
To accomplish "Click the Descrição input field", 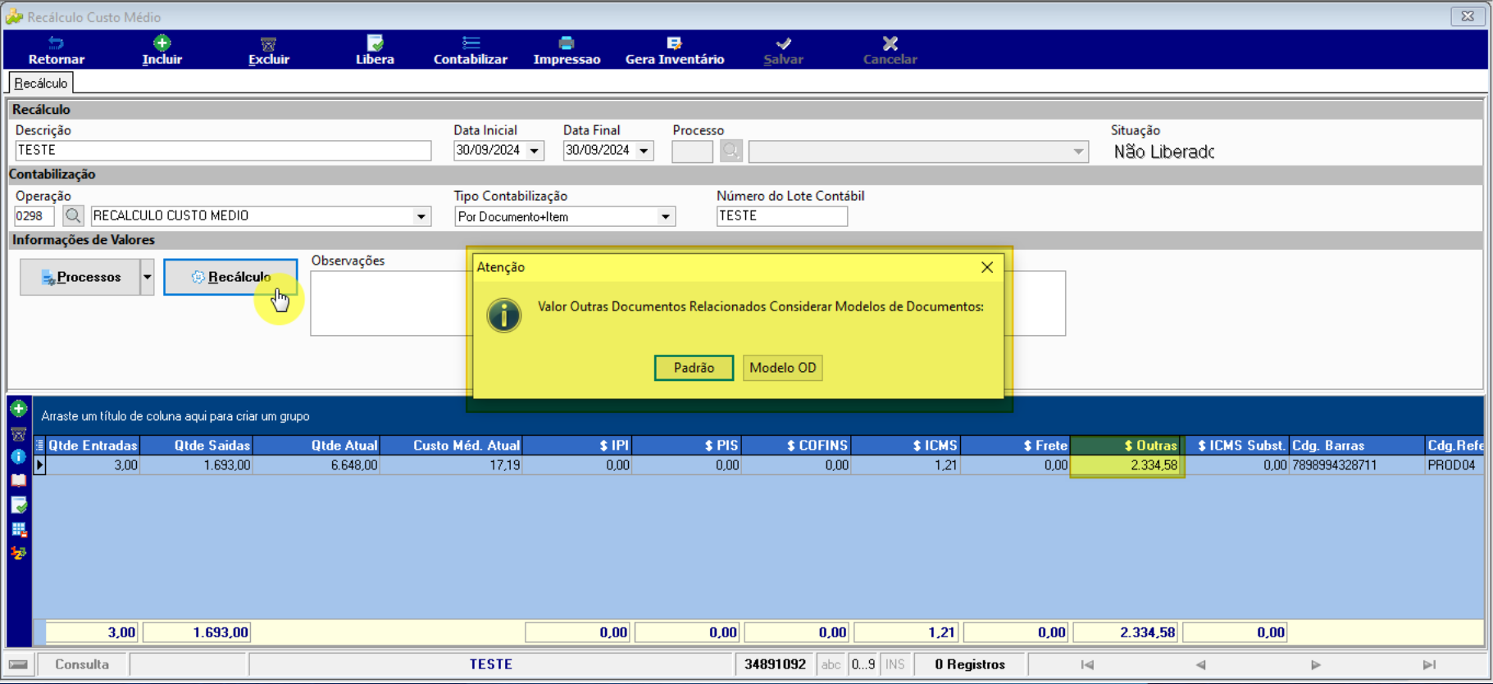I will click(223, 151).
